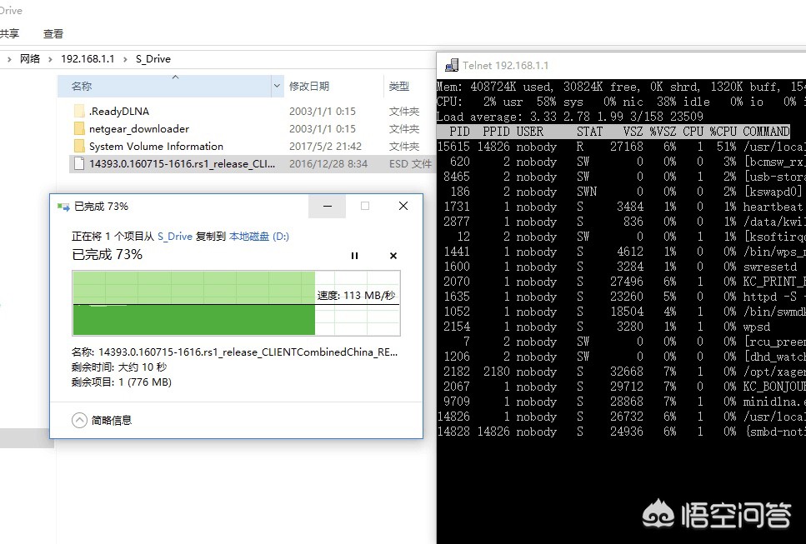Sort files by the 修改日期 column header

coord(309,87)
